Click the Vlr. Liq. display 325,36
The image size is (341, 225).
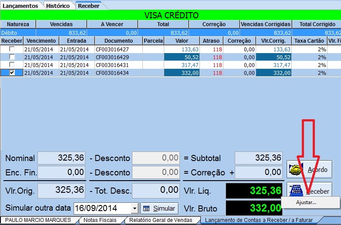click(254, 191)
